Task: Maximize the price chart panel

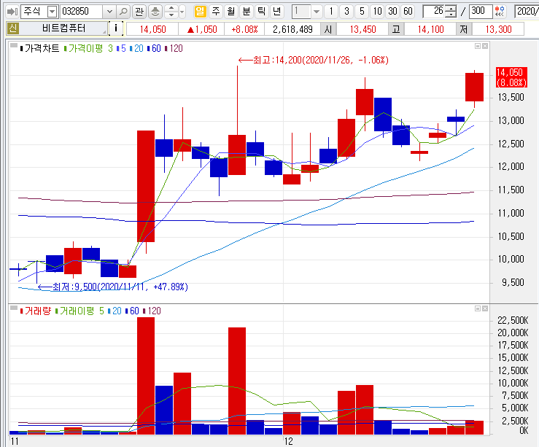Action: pyautogui.click(x=478, y=46)
